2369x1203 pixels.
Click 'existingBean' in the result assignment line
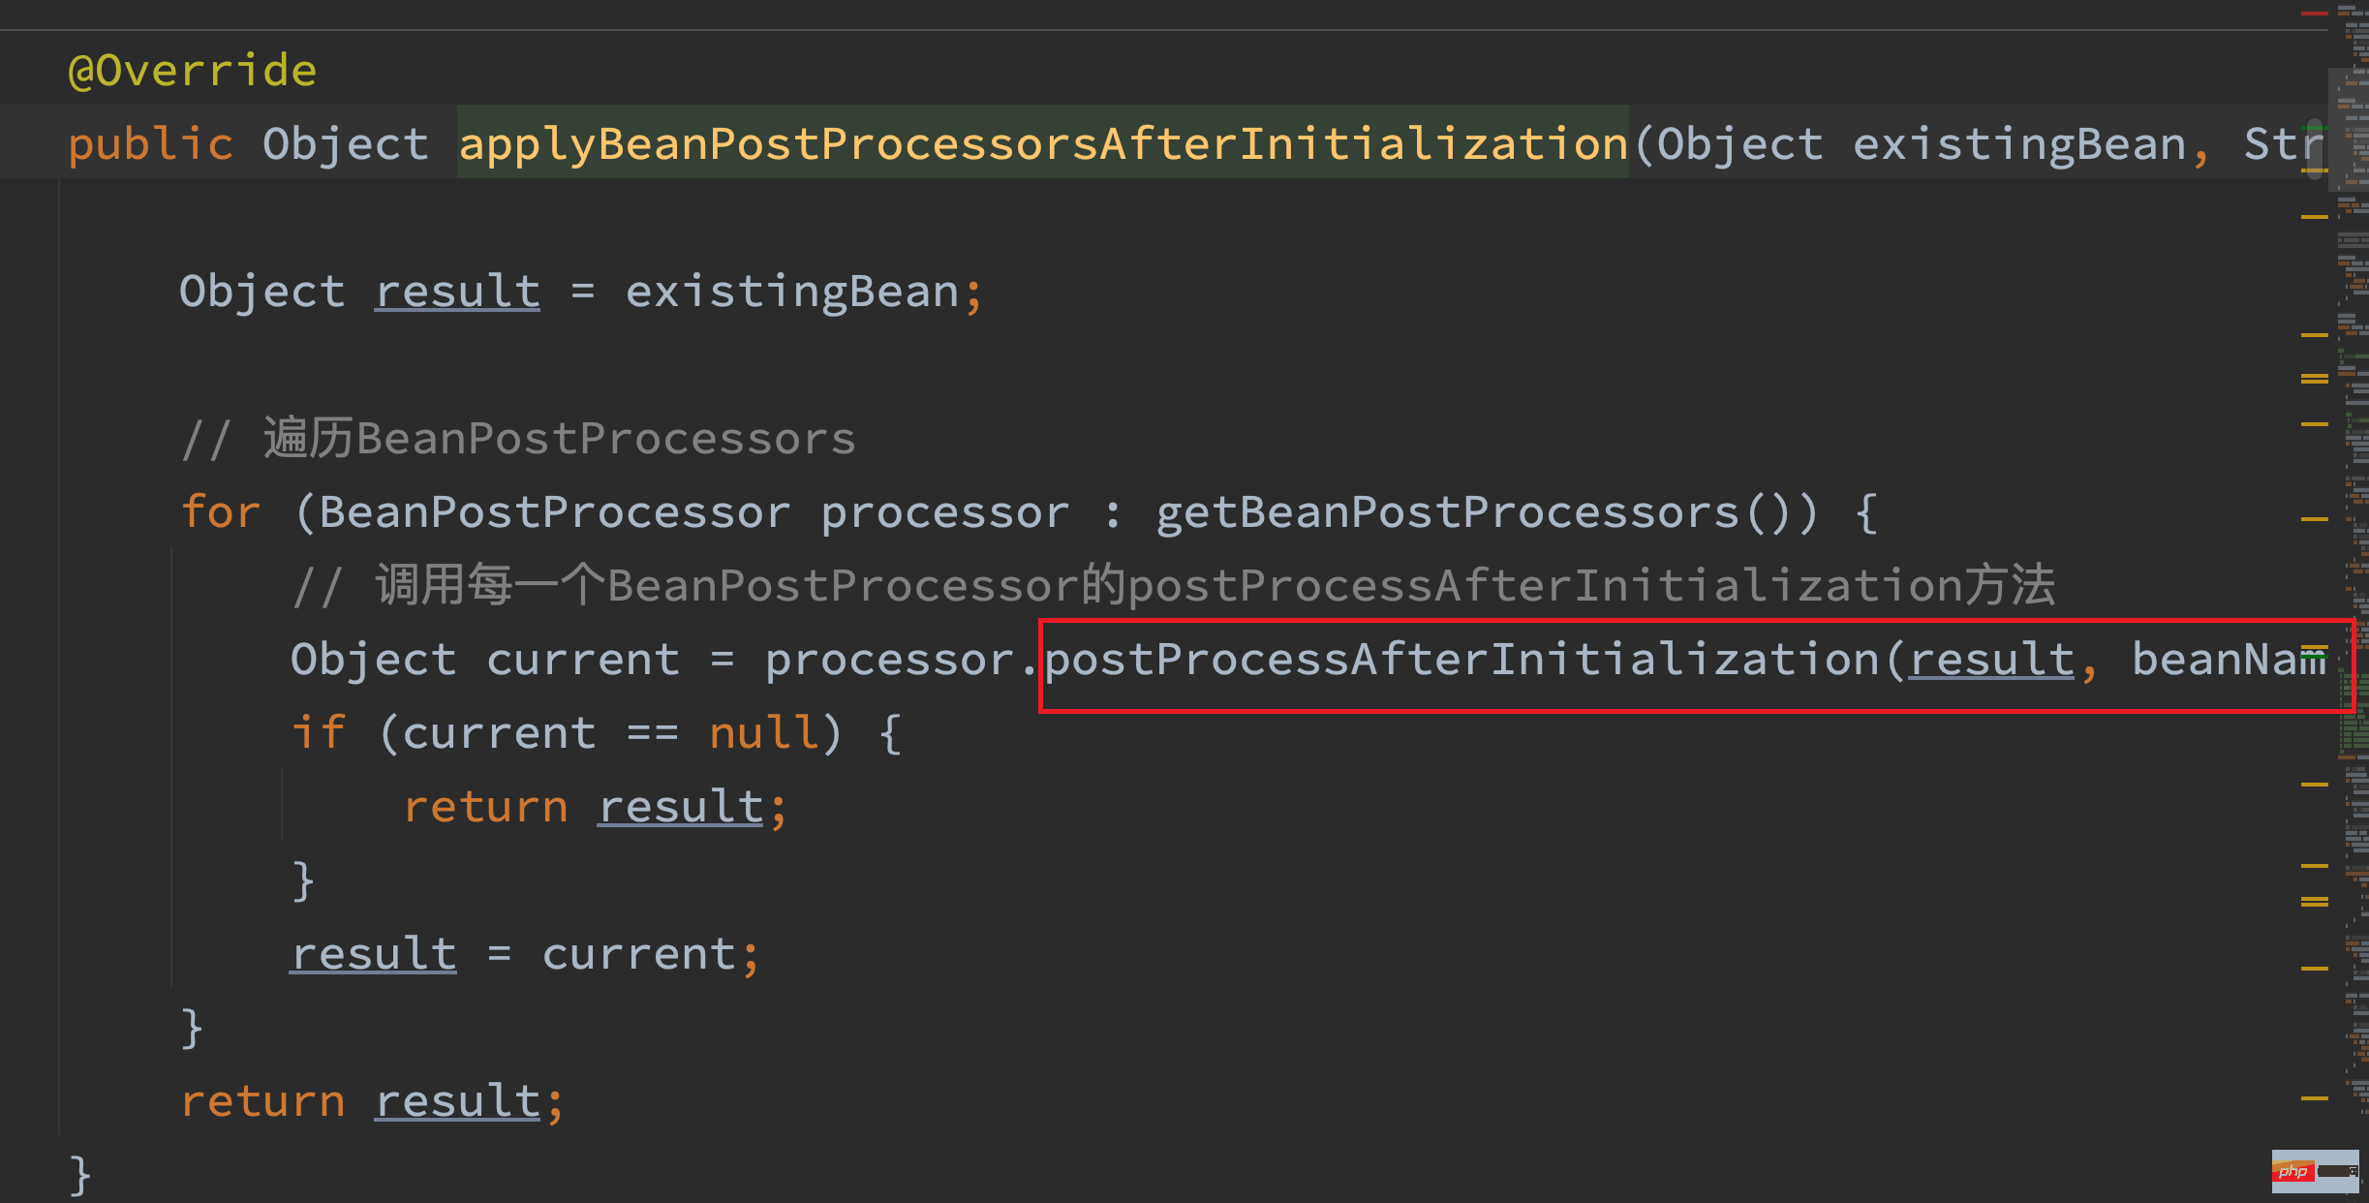click(791, 292)
